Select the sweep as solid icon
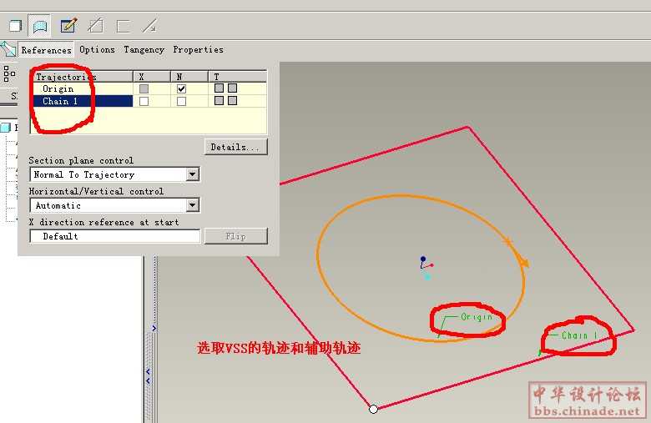Image resolution: width=651 pixels, height=423 pixels. point(14,25)
